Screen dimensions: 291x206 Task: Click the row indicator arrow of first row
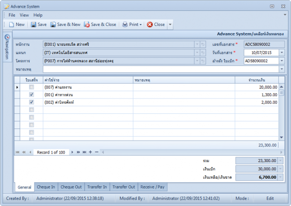[17, 87]
